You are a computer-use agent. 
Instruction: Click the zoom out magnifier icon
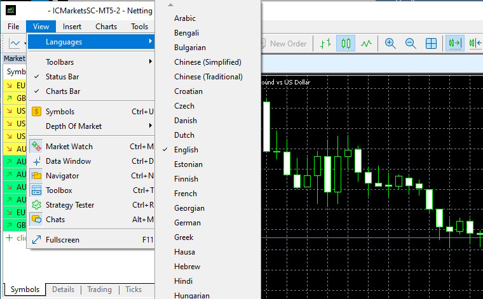pyautogui.click(x=411, y=43)
